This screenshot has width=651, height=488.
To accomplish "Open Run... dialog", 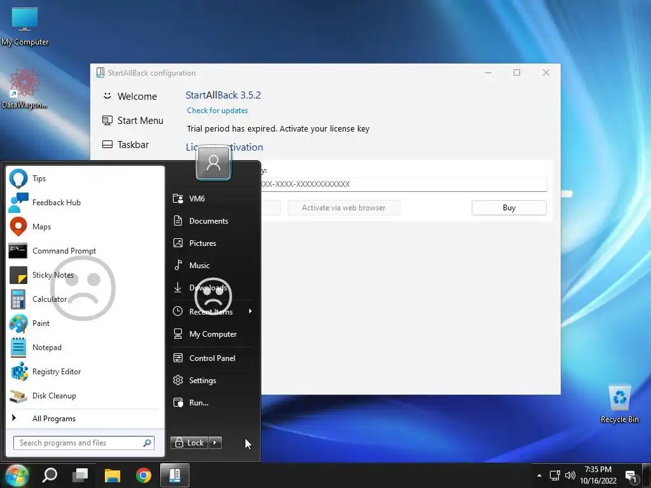I will [x=212, y=402].
